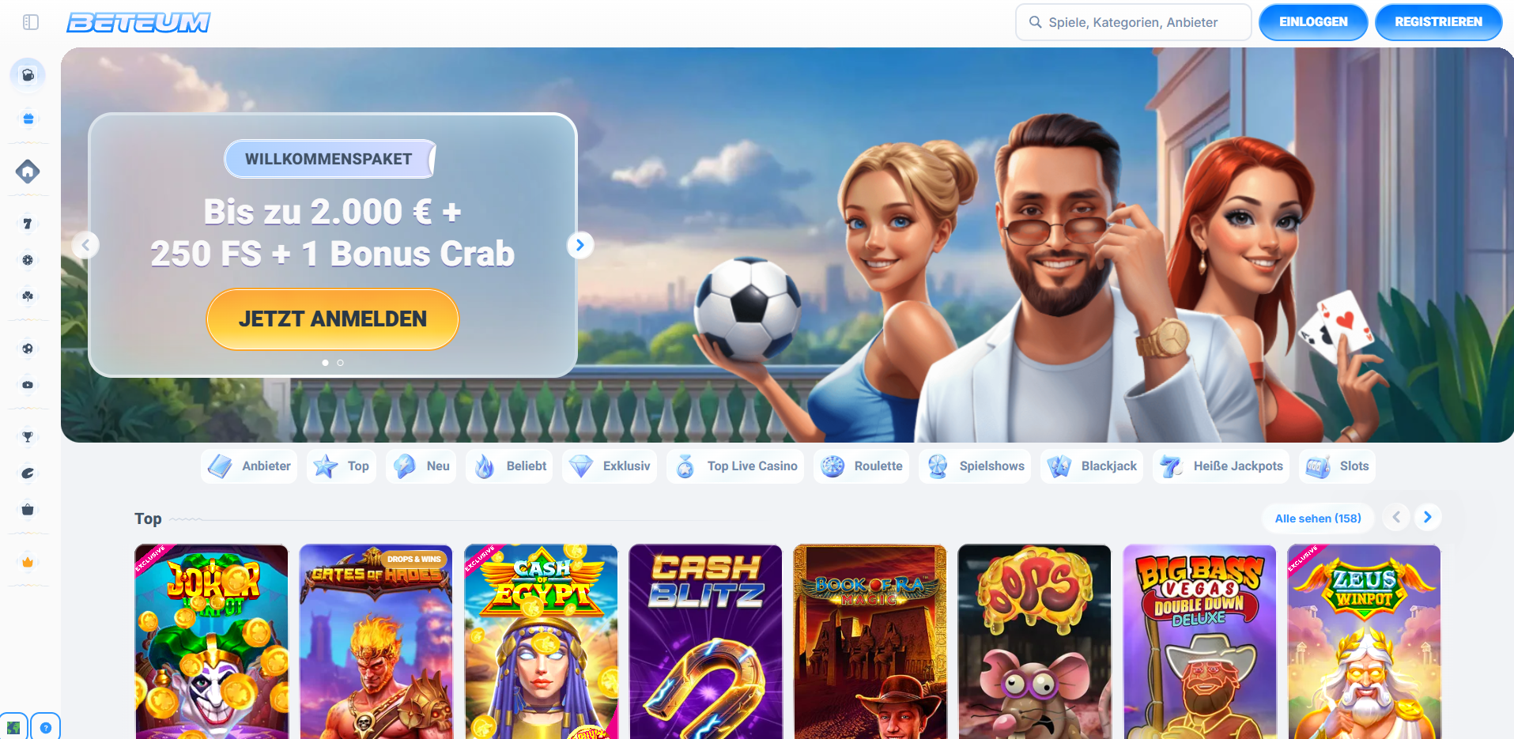Image resolution: width=1514 pixels, height=739 pixels.
Task: Open the soccer ball sports icon in sidebar
Action: (x=28, y=349)
